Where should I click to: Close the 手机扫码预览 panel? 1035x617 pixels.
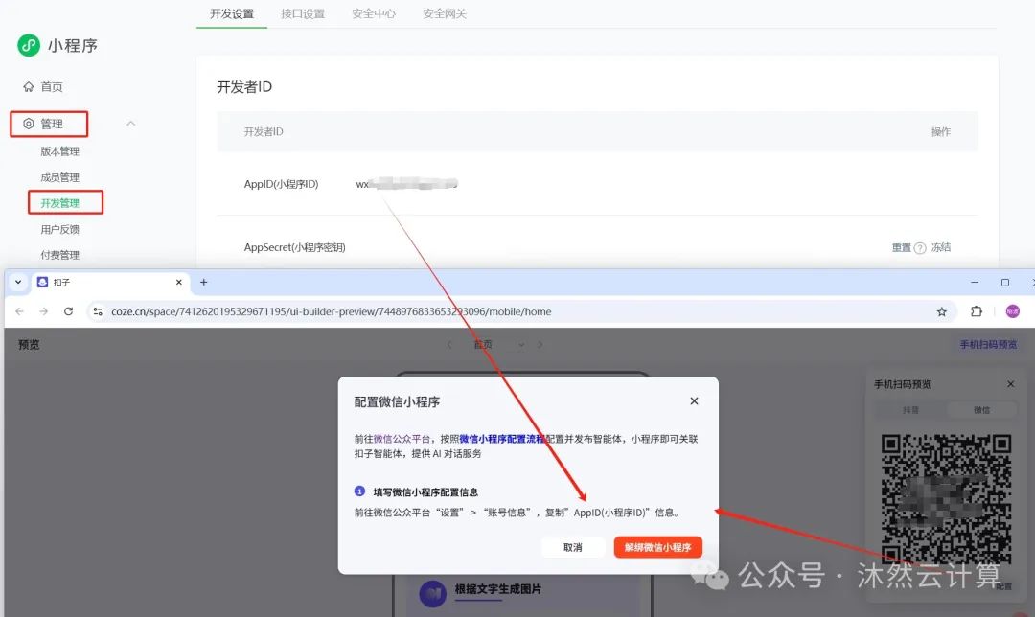(x=1011, y=384)
